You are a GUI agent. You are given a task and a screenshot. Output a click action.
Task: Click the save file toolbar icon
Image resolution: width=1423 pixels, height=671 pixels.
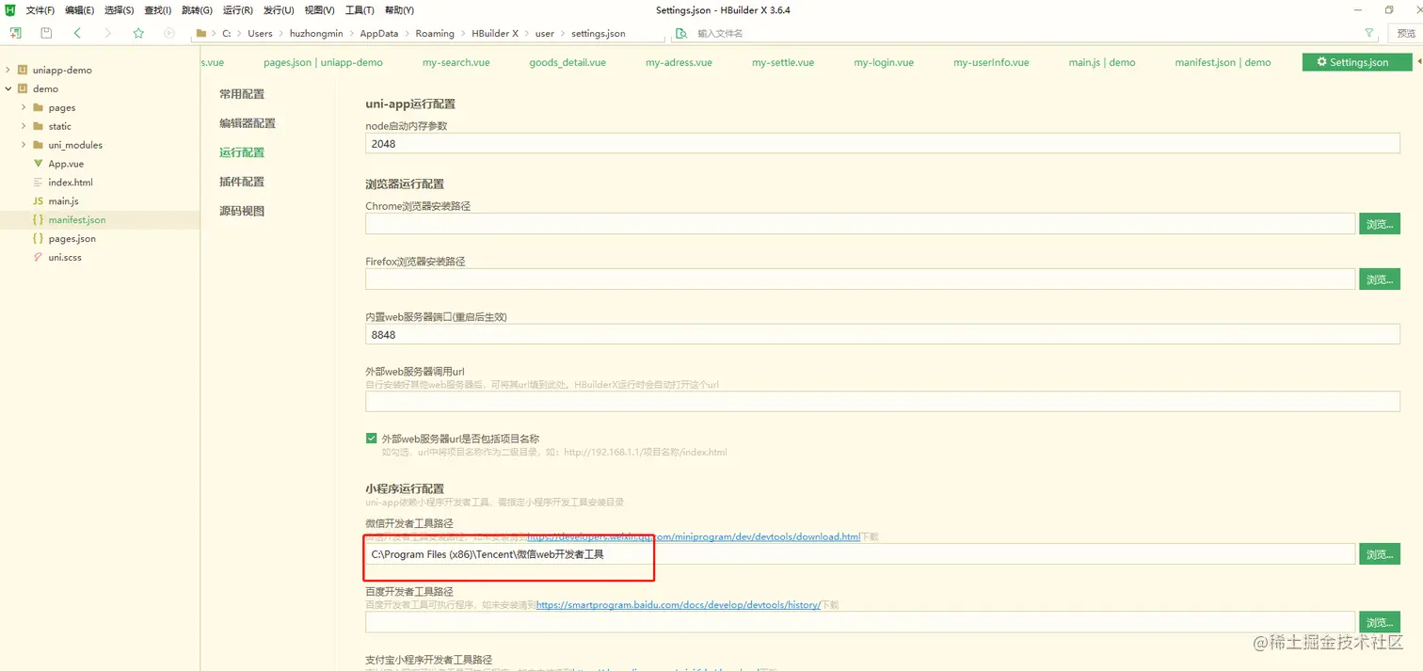point(46,33)
